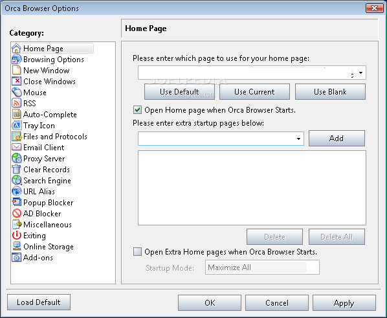The height and width of the screenshot is (318, 387).
Task: Select New Window category label
Action: click(x=47, y=71)
